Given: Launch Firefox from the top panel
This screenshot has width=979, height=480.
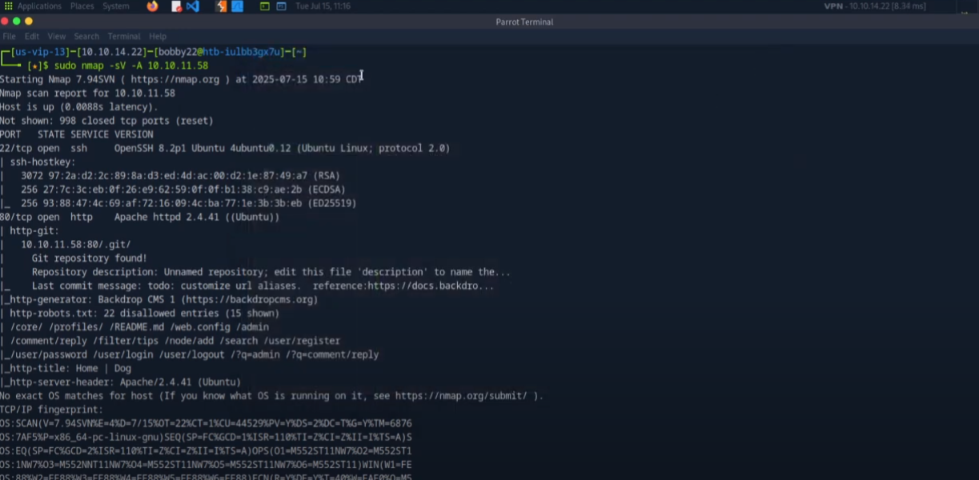Looking at the screenshot, I should tap(153, 6).
